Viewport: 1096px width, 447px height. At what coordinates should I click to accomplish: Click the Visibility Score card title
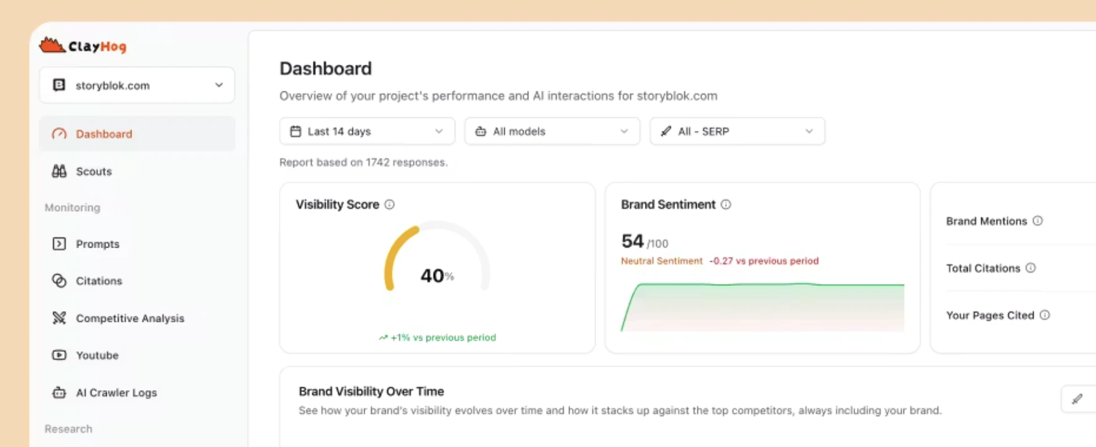pos(338,204)
